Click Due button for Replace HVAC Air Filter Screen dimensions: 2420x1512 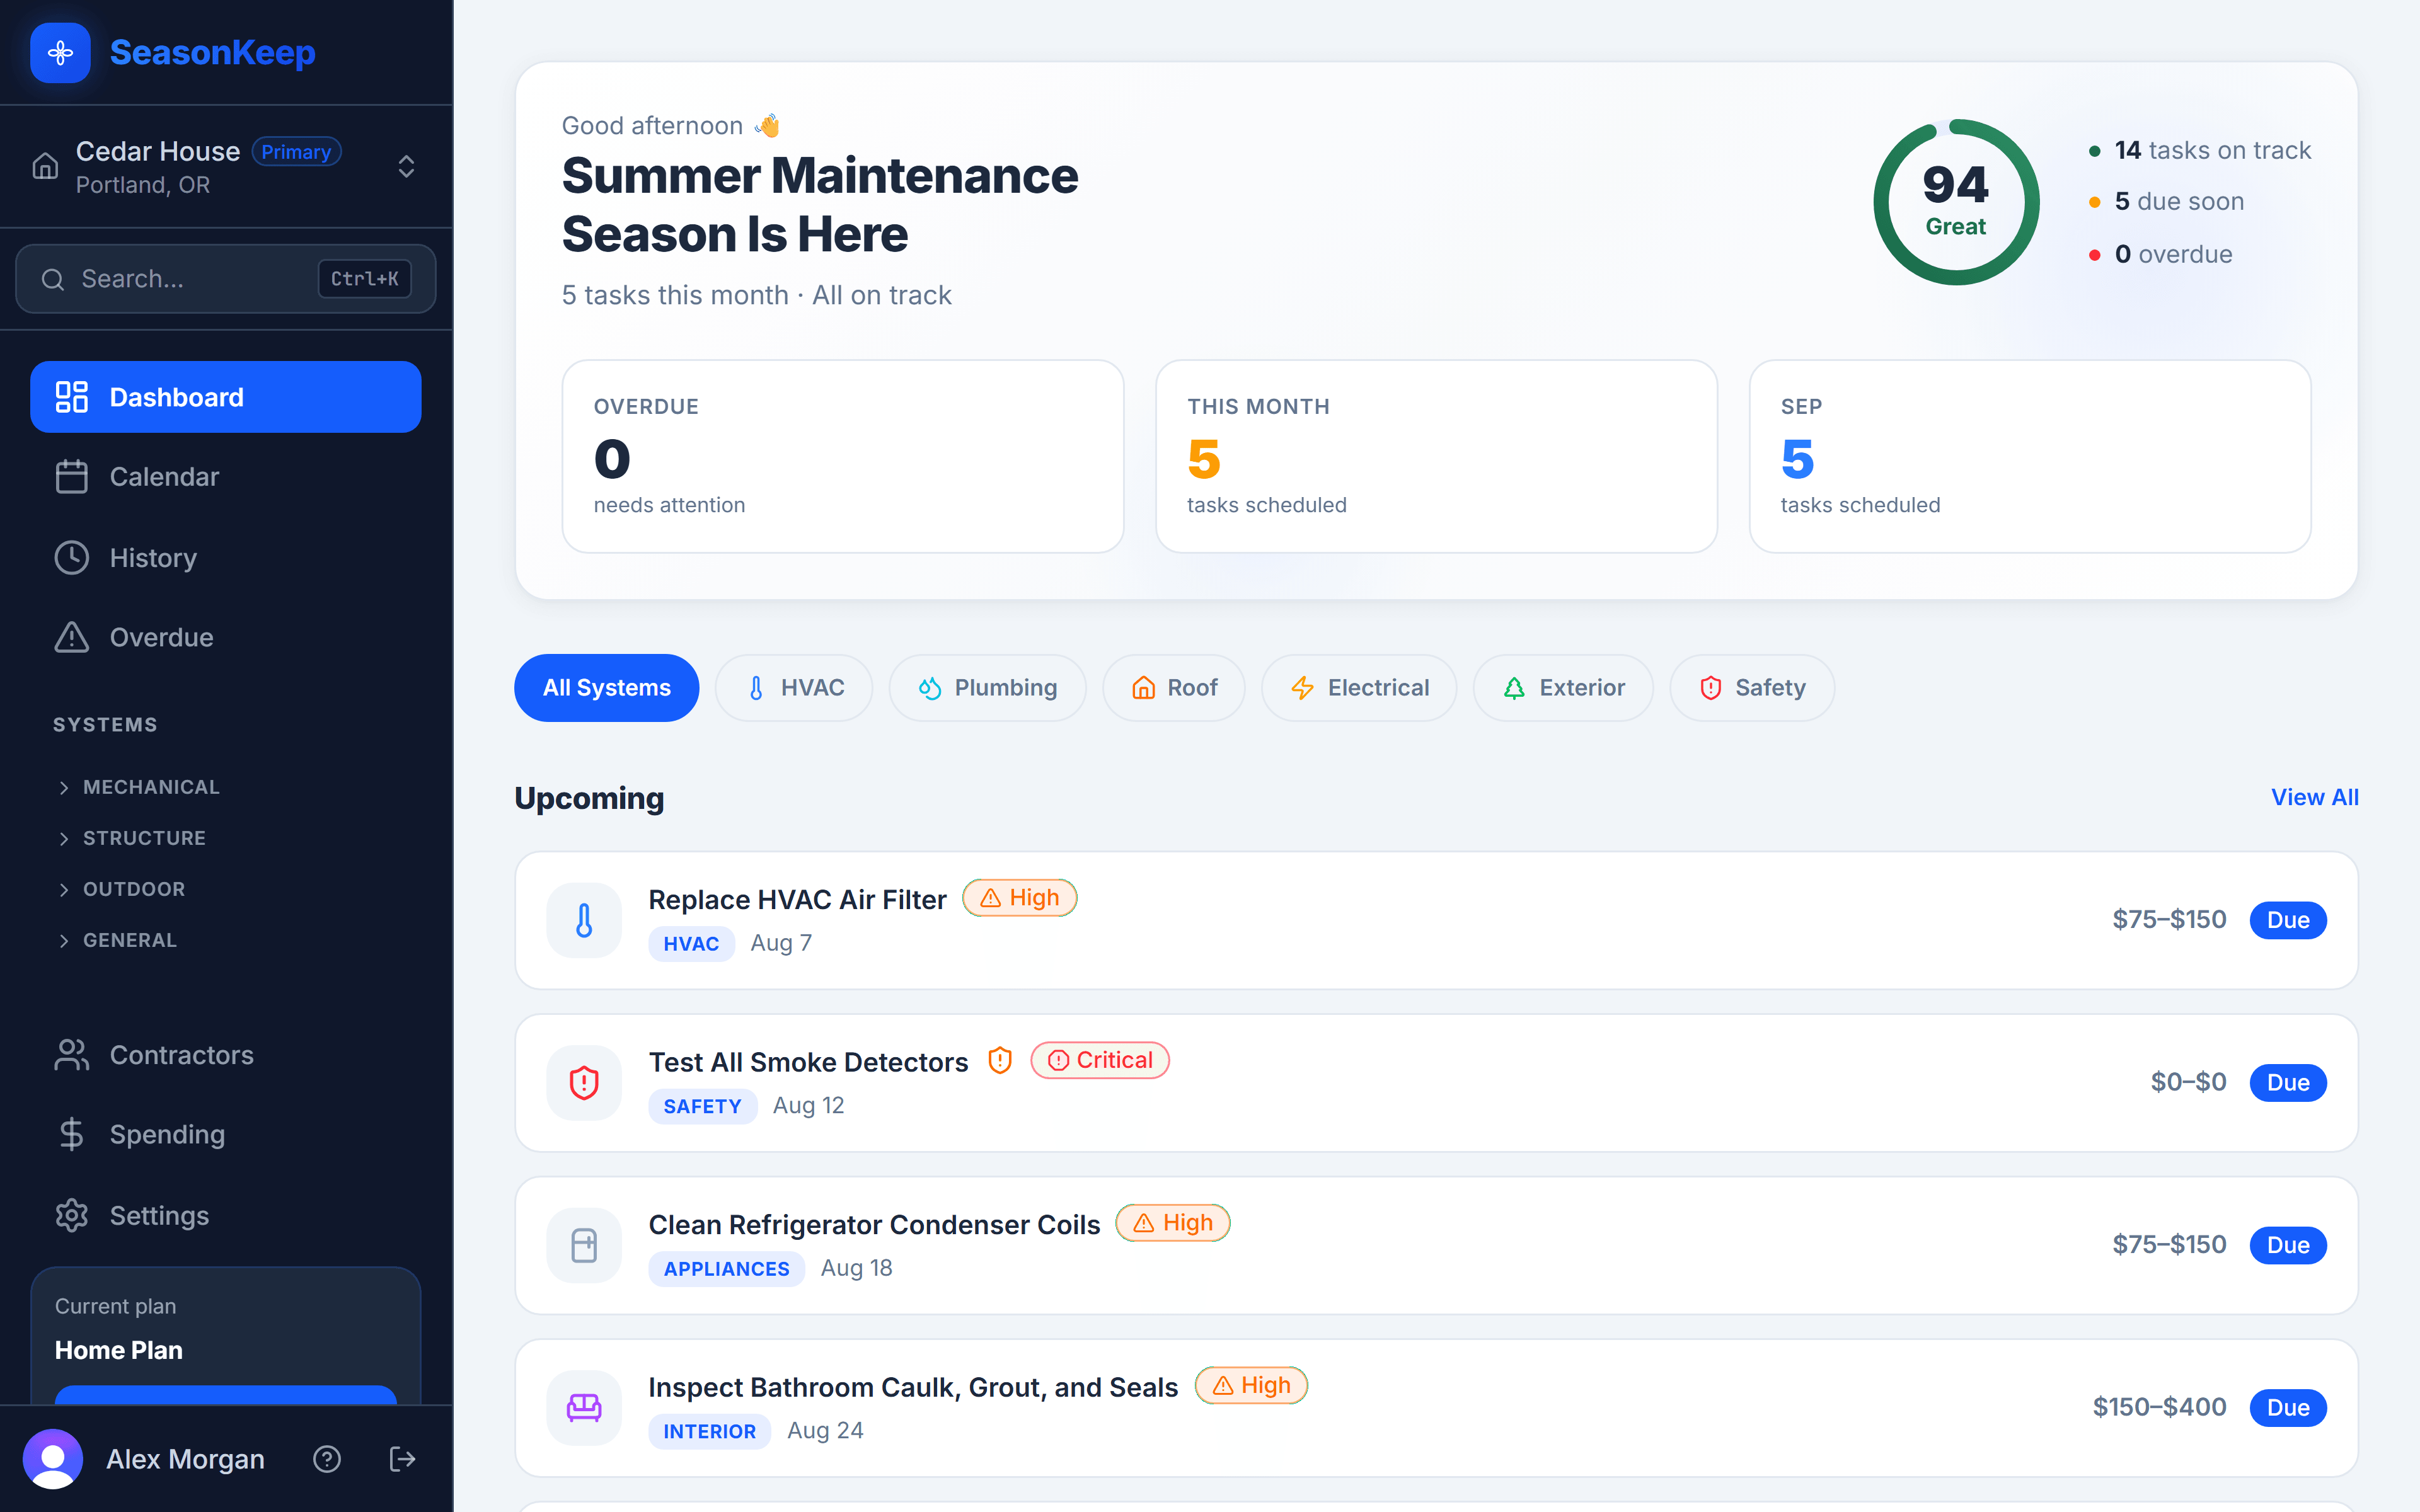(x=2288, y=920)
